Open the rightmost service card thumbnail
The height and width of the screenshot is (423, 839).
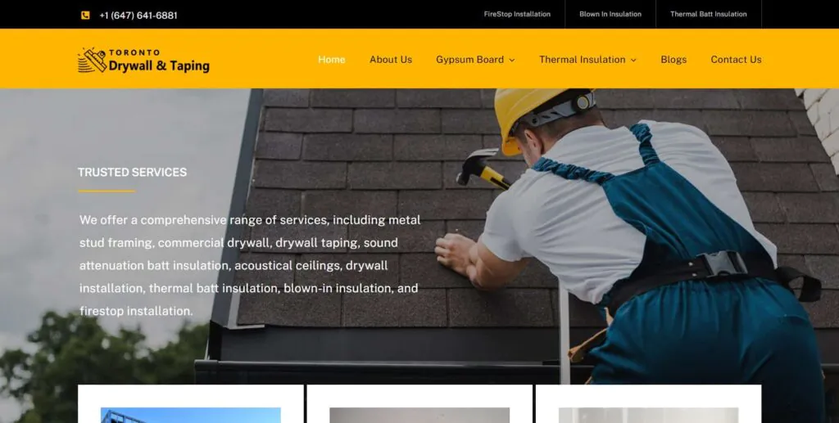point(649,415)
